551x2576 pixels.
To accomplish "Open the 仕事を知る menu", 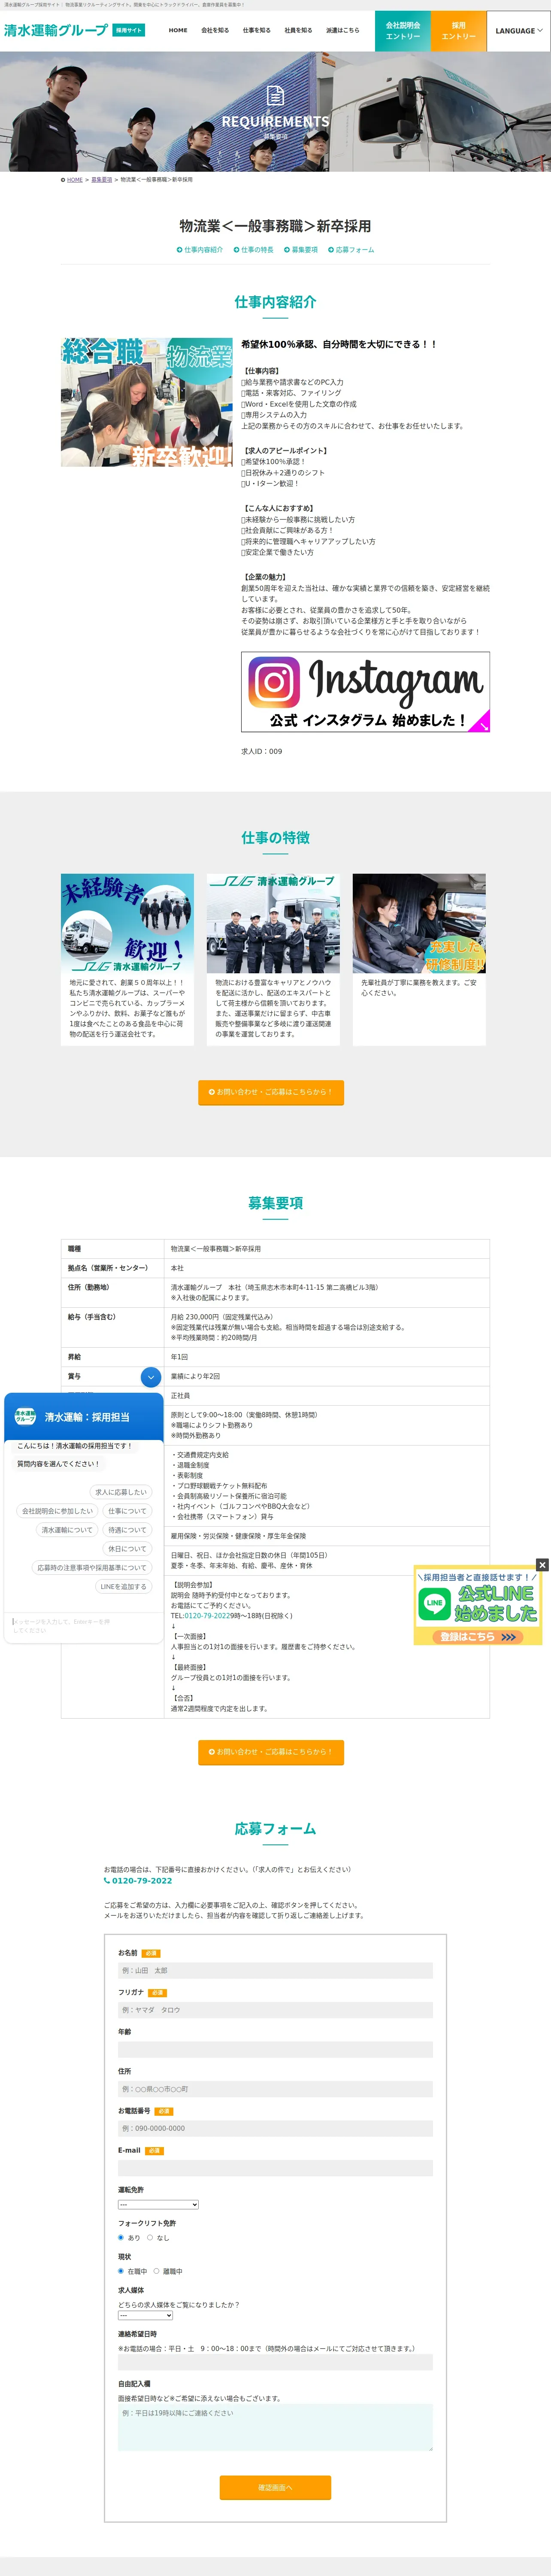I will pyautogui.click(x=256, y=30).
